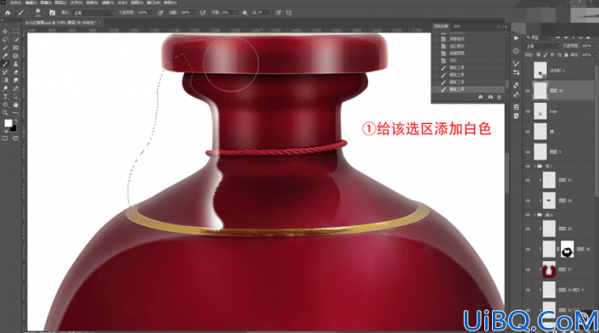Toggle pressure for opacity button
The height and width of the screenshot is (333, 599).
tap(161, 13)
